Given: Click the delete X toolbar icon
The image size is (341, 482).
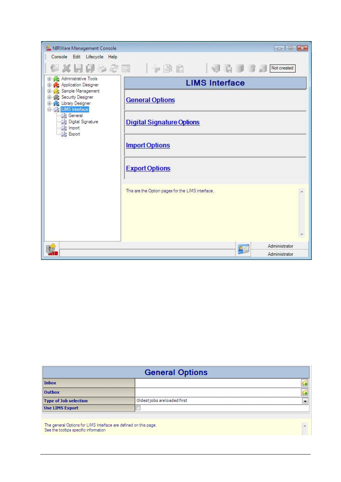Looking at the screenshot, I should (66, 68).
